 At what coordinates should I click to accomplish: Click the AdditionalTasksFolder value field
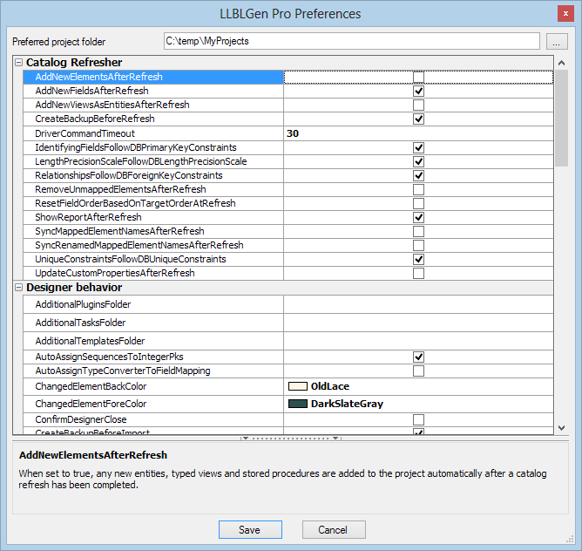(x=418, y=323)
